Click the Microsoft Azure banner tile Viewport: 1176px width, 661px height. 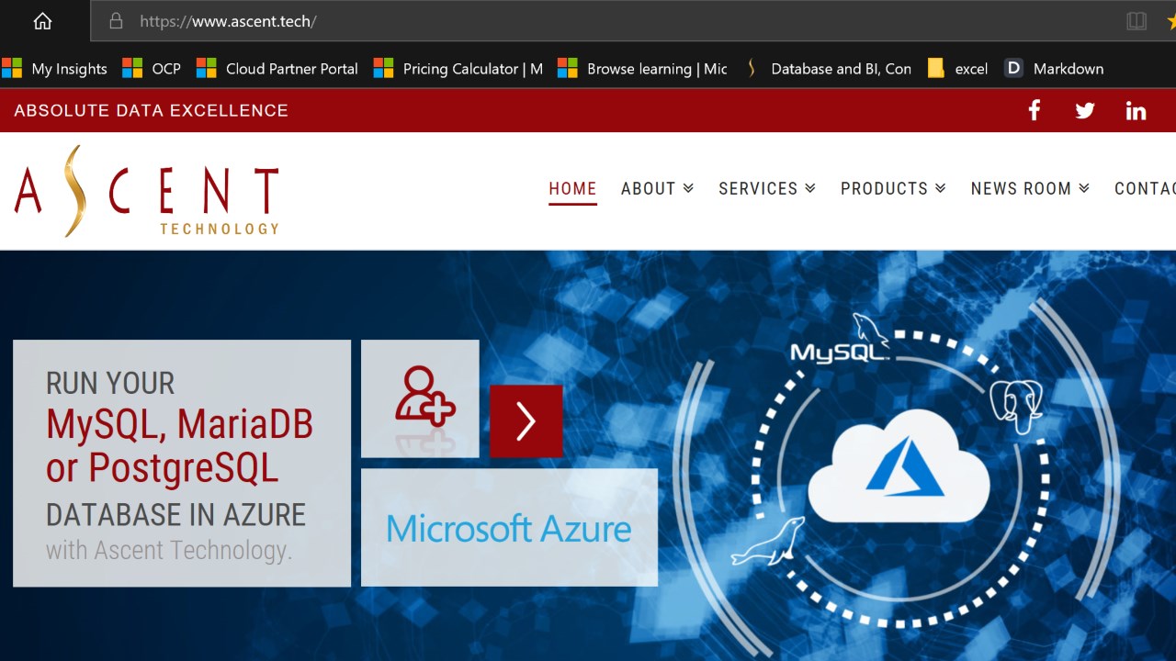[x=509, y=528]
